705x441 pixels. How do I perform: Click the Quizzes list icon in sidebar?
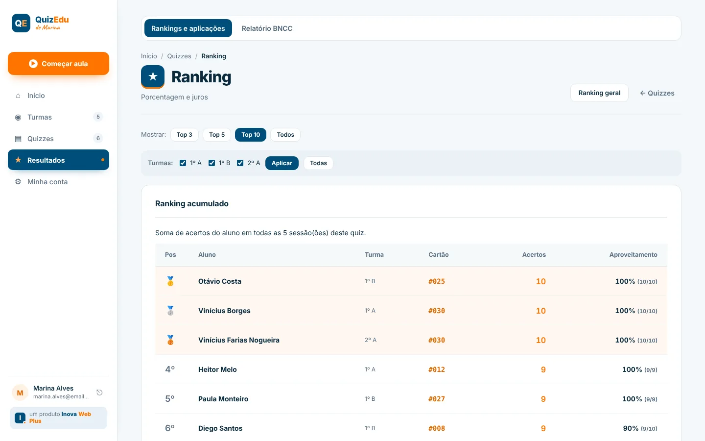point(18,139)
